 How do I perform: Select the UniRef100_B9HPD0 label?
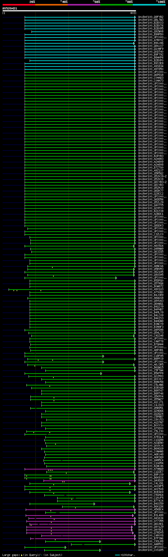[151, 34]
